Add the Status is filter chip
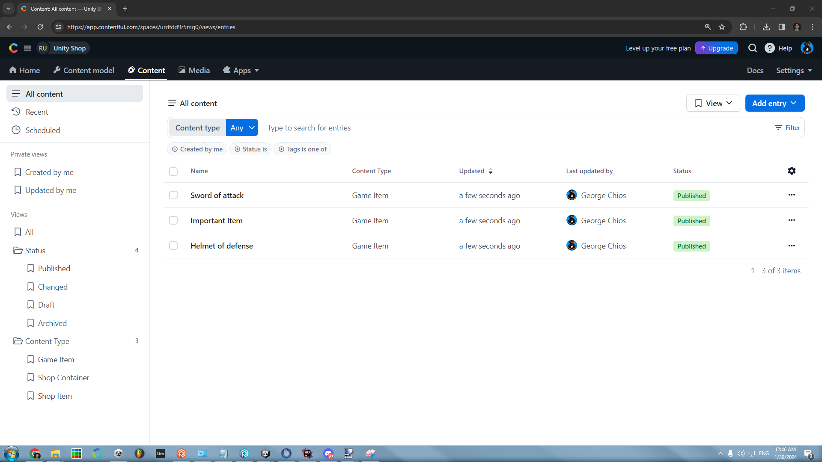Viewport: 822px width, 462px height. coord(250,149)
